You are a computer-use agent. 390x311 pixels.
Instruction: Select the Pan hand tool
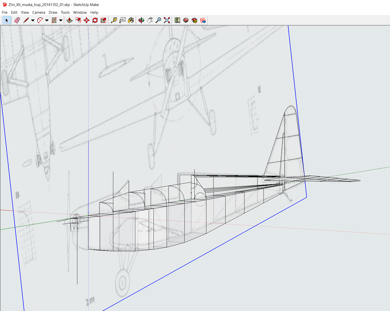click(150, 20)
